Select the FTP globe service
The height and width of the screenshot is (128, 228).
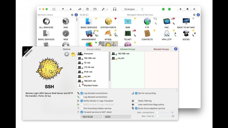point(147,21)
